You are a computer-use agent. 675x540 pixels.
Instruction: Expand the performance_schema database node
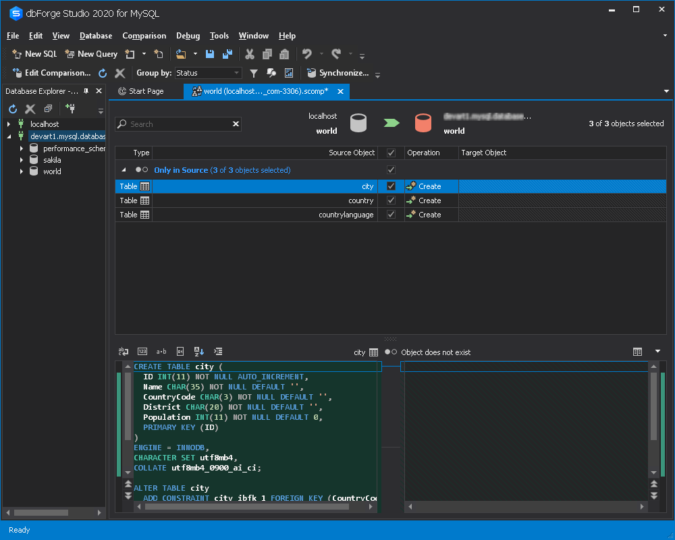point(22,148)
